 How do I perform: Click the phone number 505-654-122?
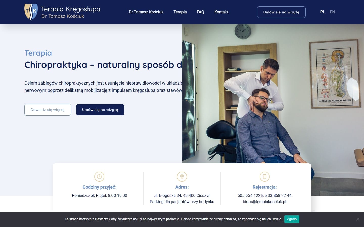coord(249,195)
